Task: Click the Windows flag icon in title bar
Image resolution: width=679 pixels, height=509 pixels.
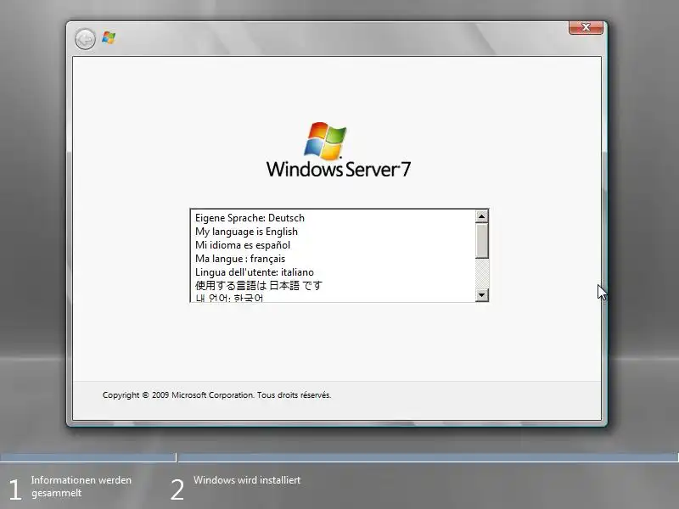Action: [x=109, y=37]
